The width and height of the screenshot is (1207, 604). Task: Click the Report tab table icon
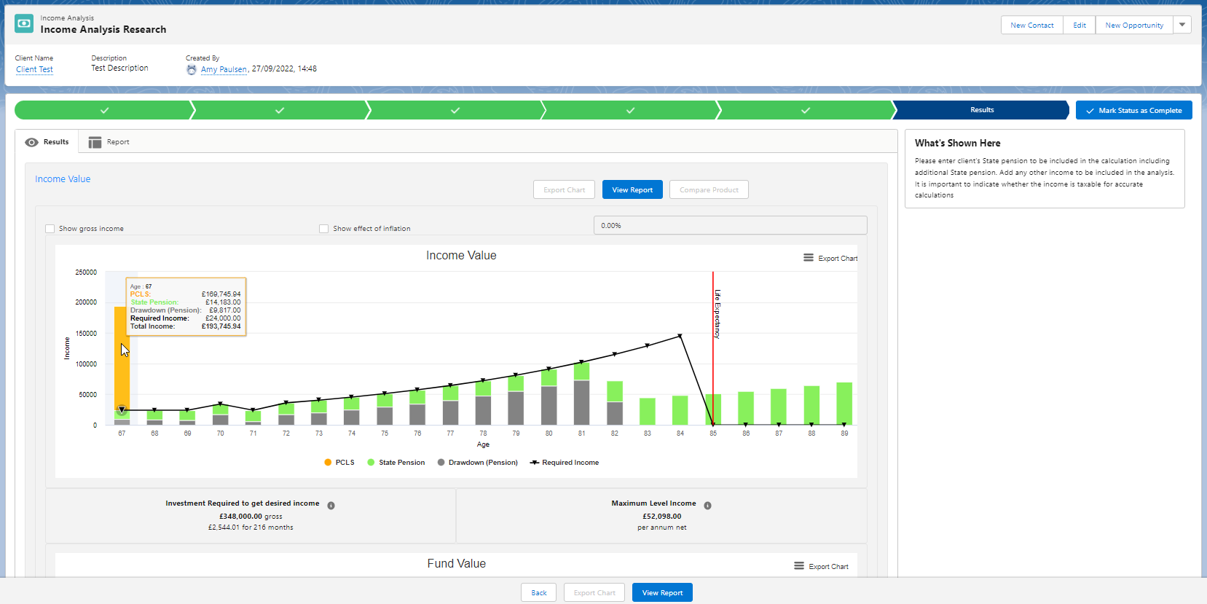pos(95,142)
